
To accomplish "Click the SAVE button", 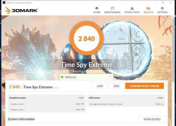I will [x=116, y=86].
